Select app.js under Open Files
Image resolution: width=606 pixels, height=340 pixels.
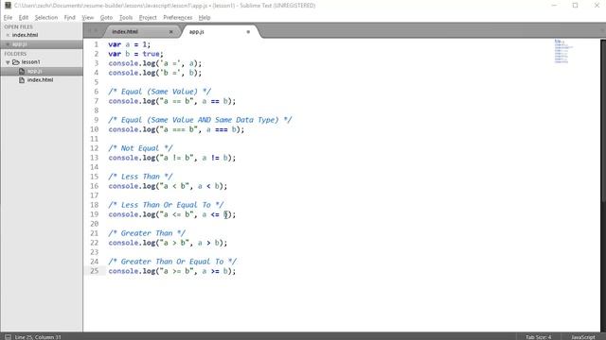click(20, 44)
